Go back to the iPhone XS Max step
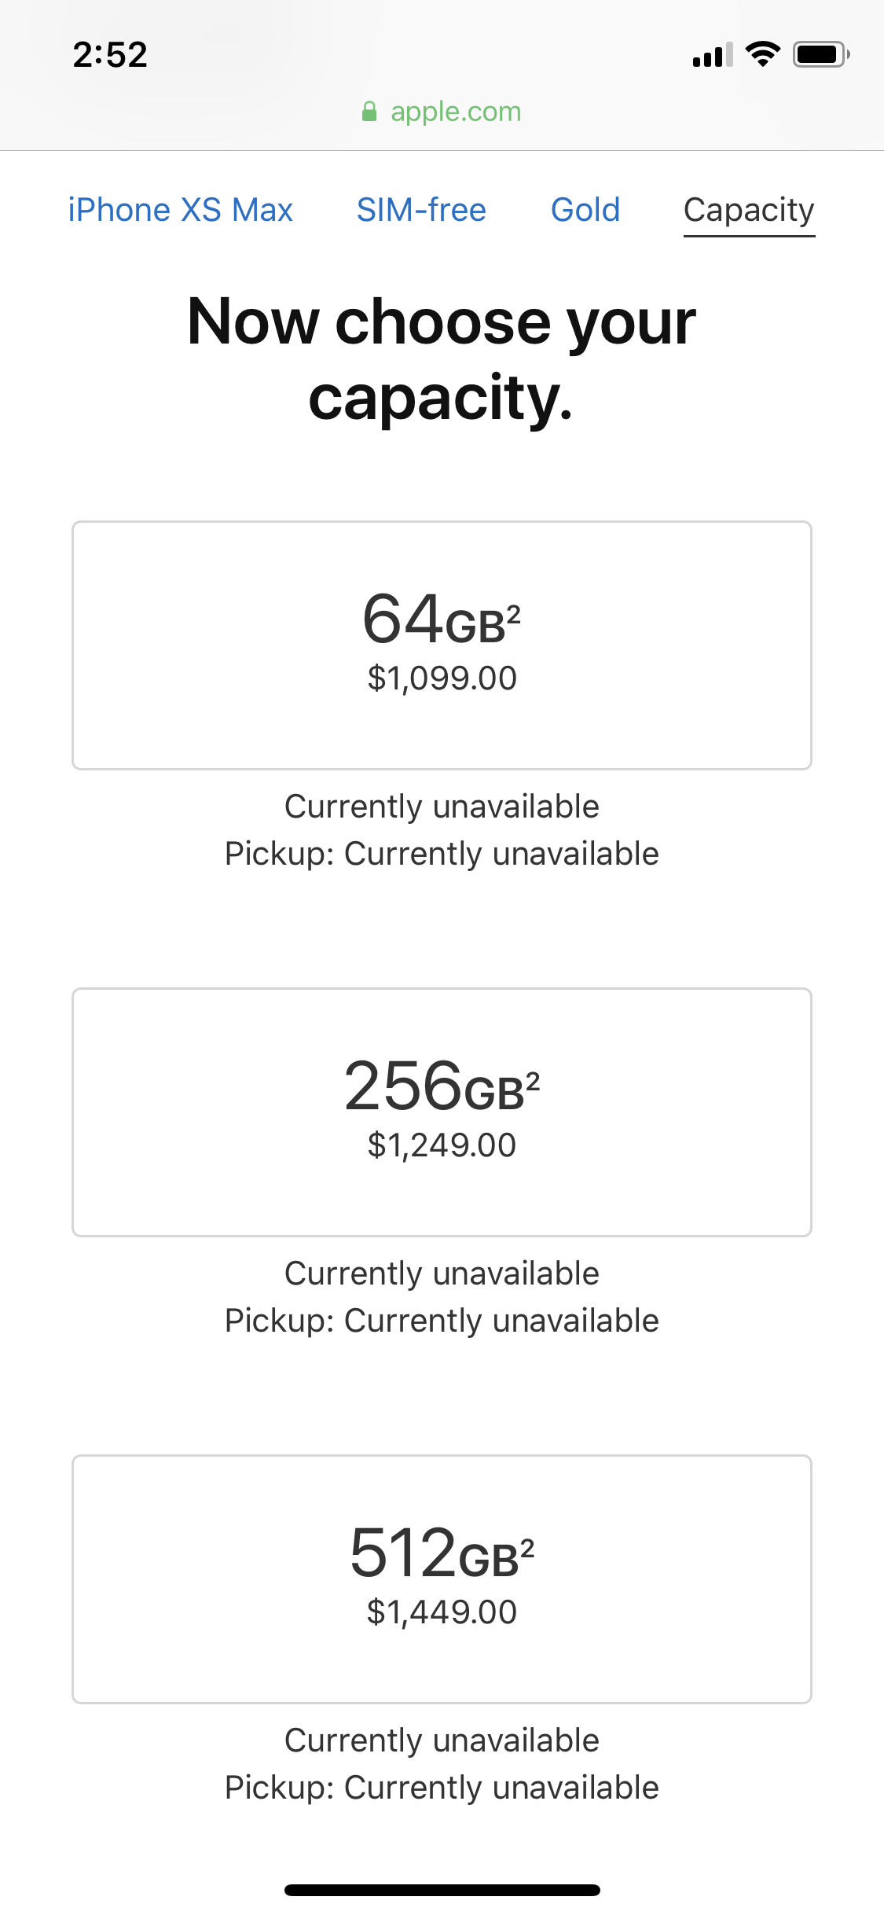The width and height of the screenshot is (884, 1915). (x=180, y=210)
